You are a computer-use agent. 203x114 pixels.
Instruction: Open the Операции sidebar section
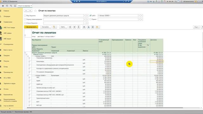7,16
